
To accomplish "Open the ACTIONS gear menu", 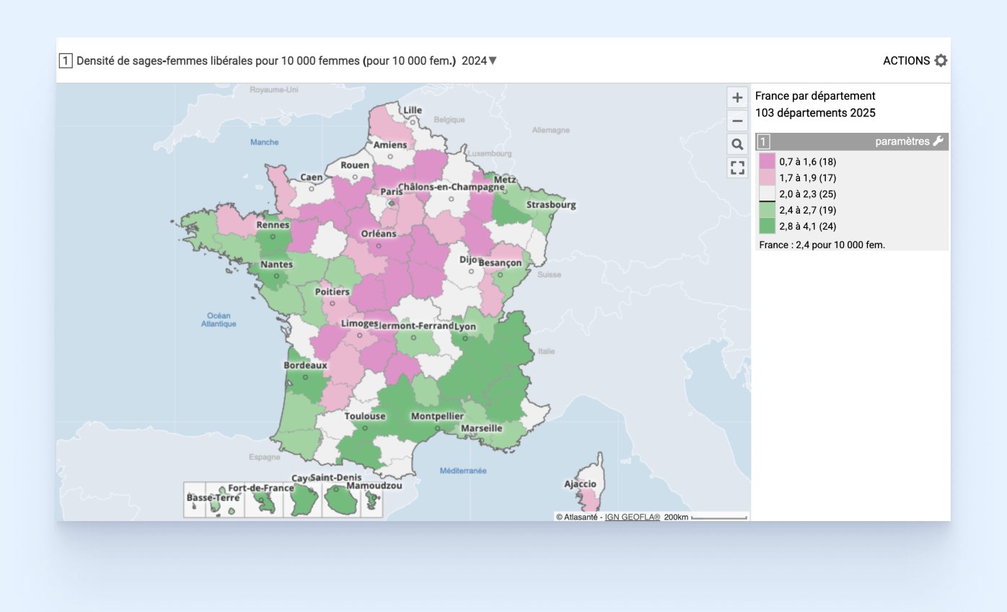I will point(915,61).
